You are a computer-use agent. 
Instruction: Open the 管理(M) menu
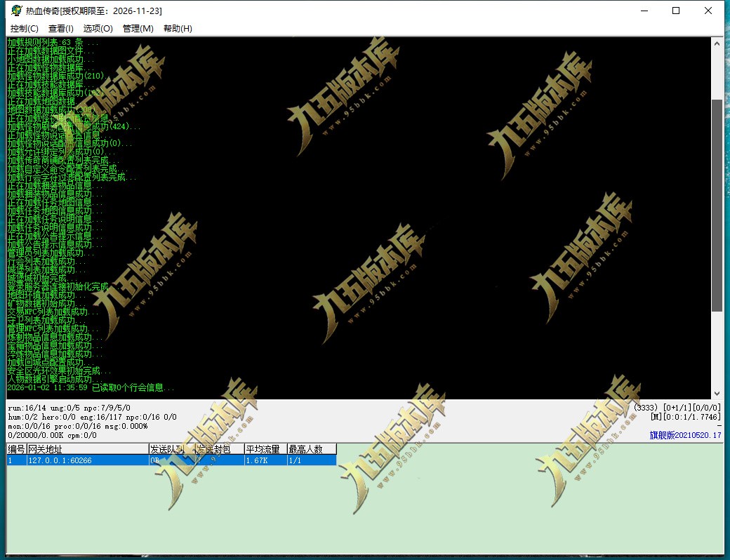pyautogui.click(x=138, y=29)
